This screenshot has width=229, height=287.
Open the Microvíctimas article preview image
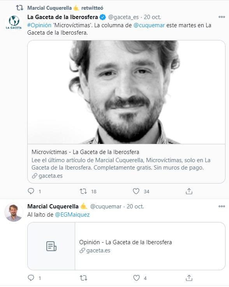click(x=126, y=92)
